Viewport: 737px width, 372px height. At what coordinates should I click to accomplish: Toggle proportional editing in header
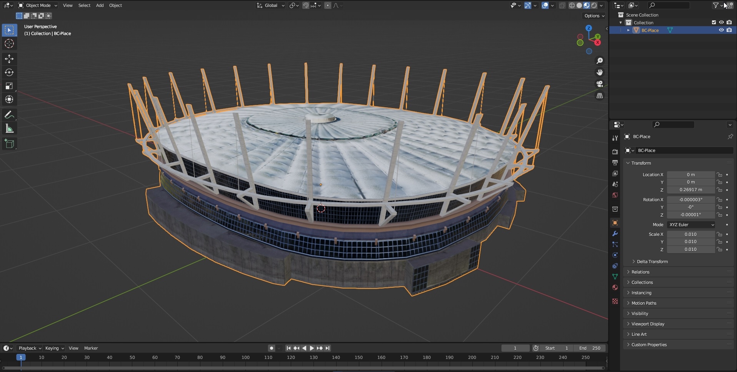327,5
